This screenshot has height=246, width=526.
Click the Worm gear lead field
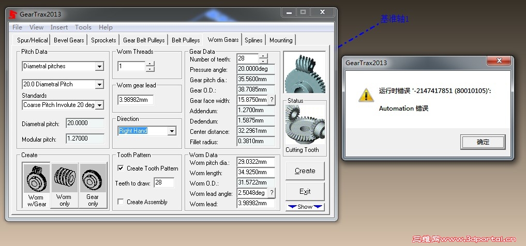pos(136,100)
